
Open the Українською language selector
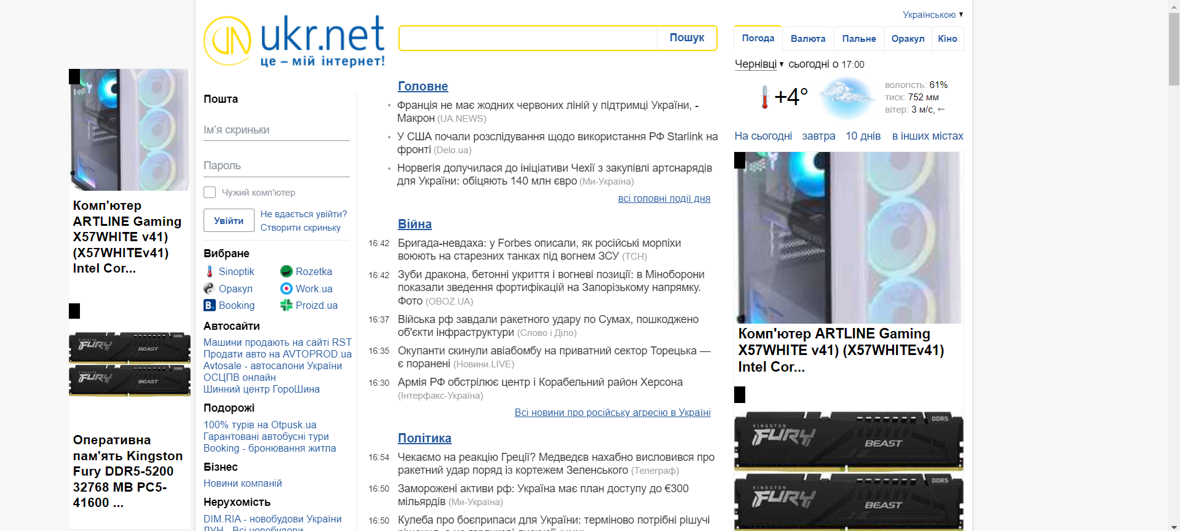(932, 15)
